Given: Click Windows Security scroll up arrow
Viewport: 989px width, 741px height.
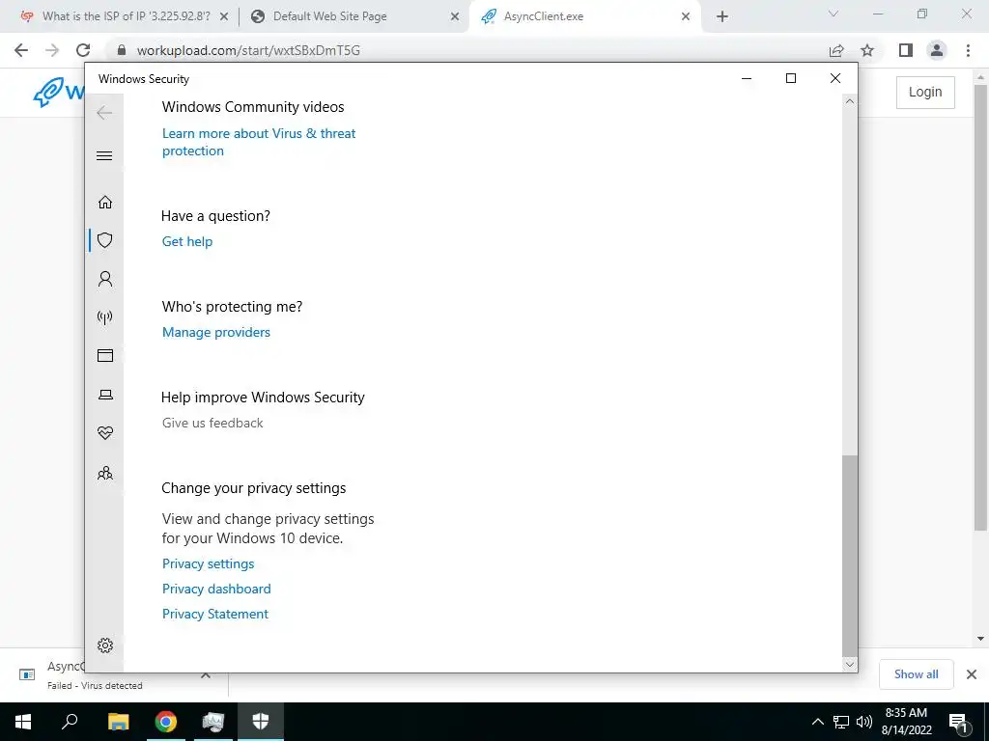Looking at the screenshot, I should click(850, 101).
